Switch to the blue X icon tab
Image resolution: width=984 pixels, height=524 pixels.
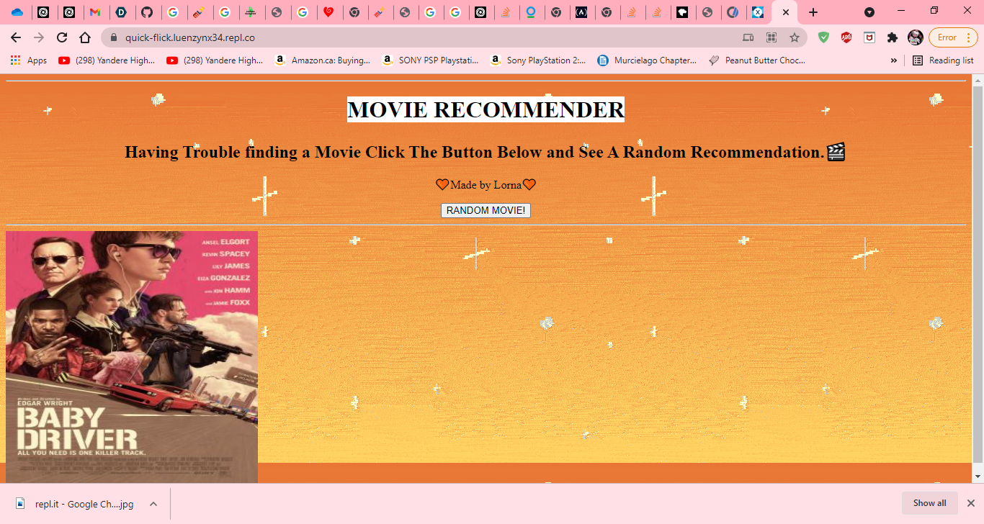coord(758,12)
